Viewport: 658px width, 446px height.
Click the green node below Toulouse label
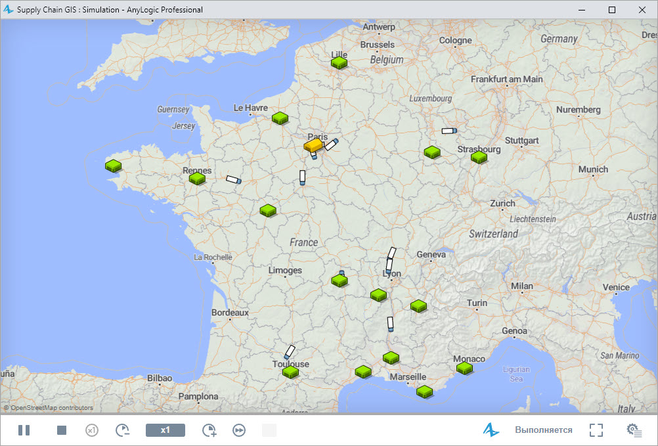pyautogui.click(x=290, y=372)
